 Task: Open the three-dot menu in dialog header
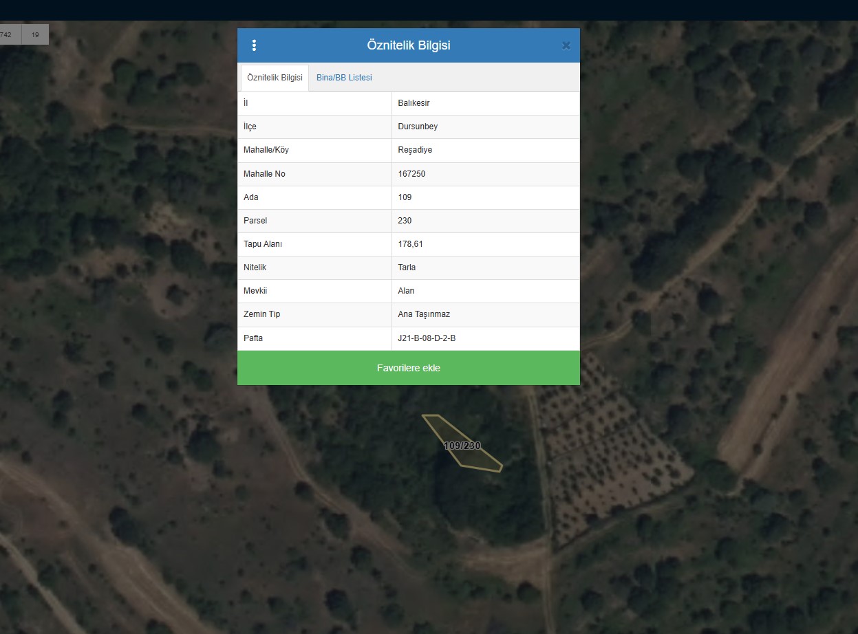pyautogui.click(x=254, y=45)
